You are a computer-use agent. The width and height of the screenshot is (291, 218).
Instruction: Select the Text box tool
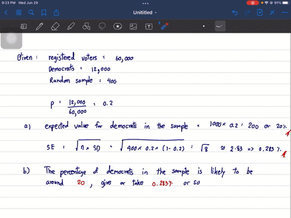pyautogui.click(x=149, y=27)
